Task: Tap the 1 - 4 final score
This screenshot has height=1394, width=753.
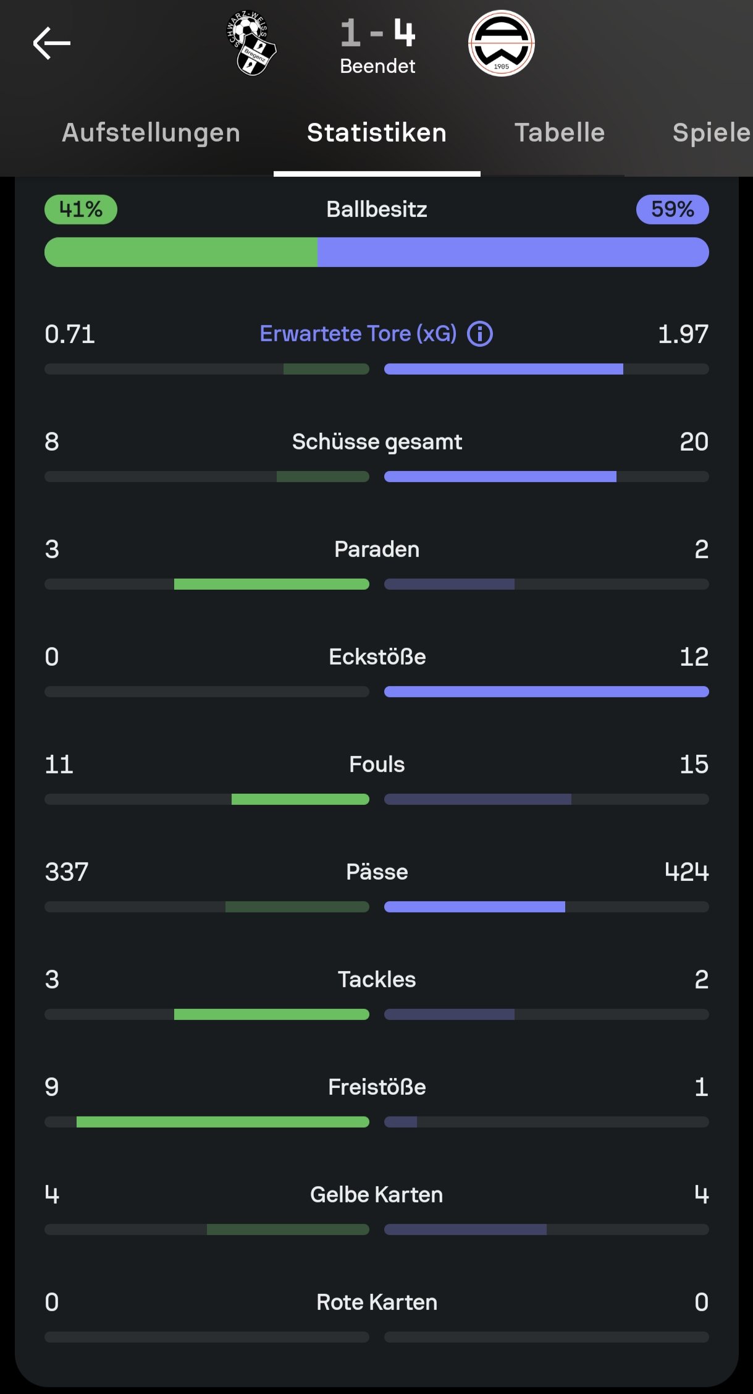Action: coord(377,33)
